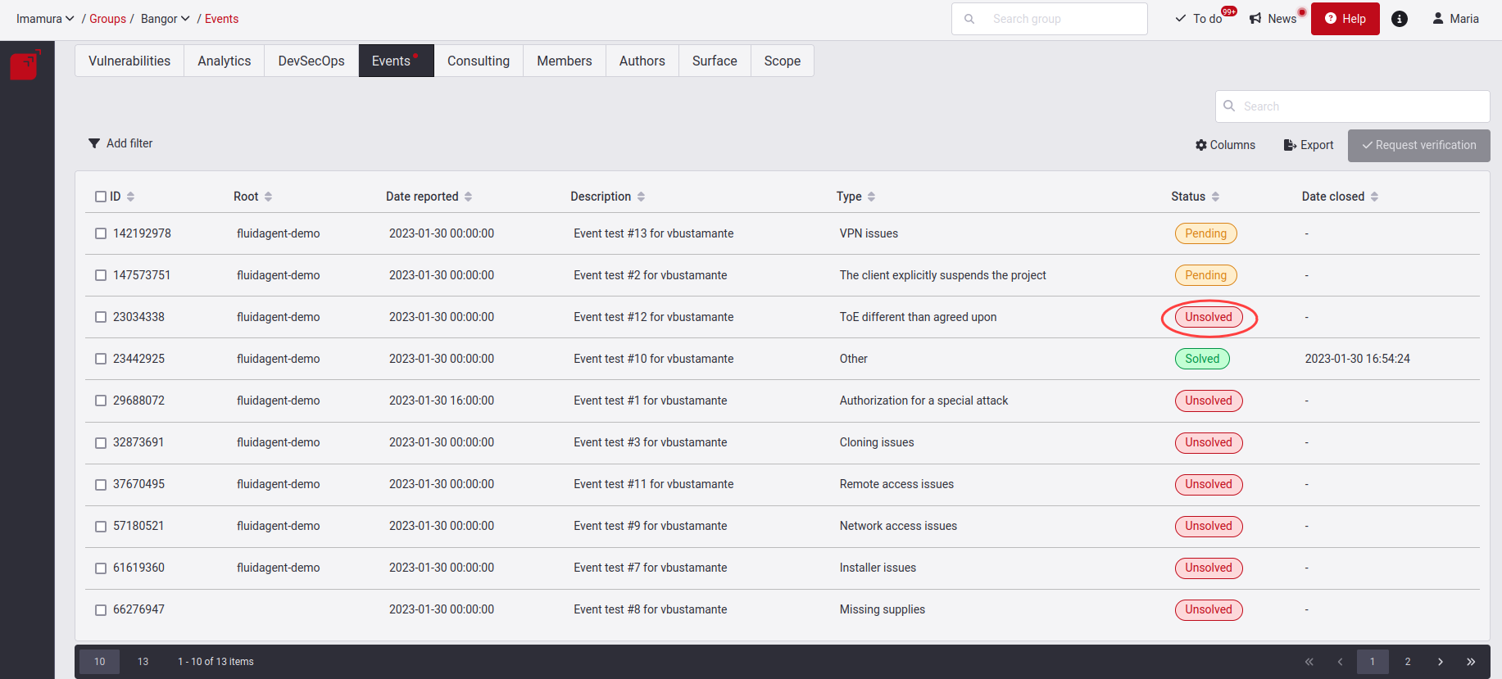This screenshot has width=1502, height=679.
Task: Check the row for event 32873691
Action: 101,443
